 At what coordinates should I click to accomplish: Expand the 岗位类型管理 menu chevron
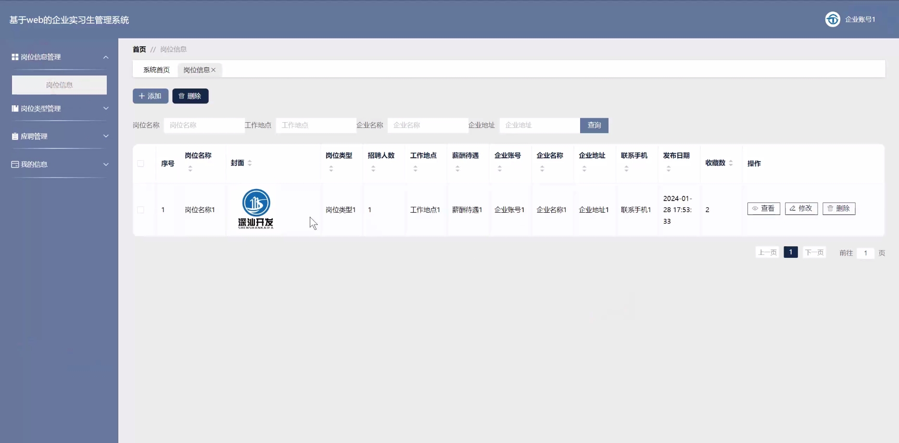click(x=106, y=109)
